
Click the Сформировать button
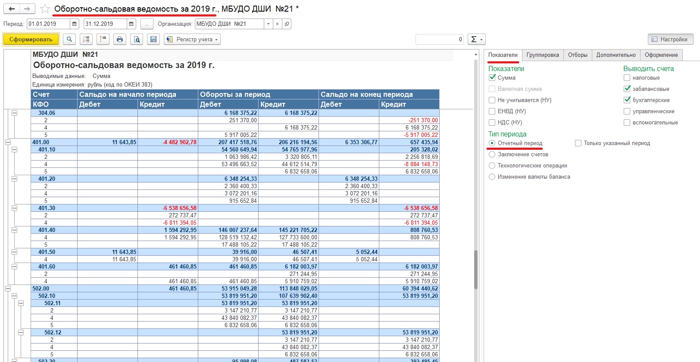click(31, 39)
